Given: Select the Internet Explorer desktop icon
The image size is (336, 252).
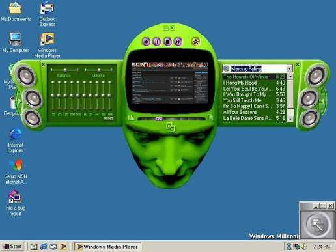Looking at the screenshot, I should [x=16, y=141].
